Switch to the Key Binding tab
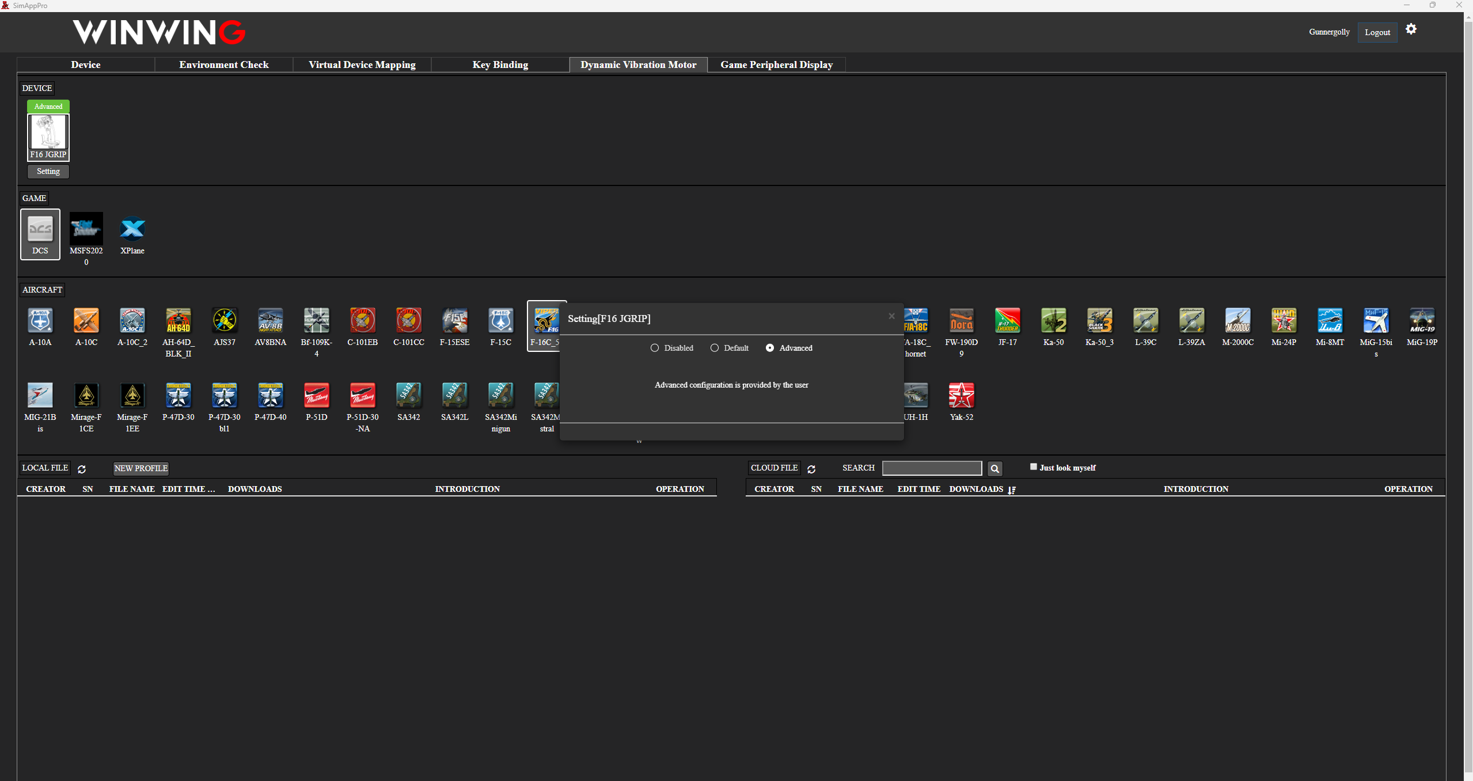 point(500,65)
